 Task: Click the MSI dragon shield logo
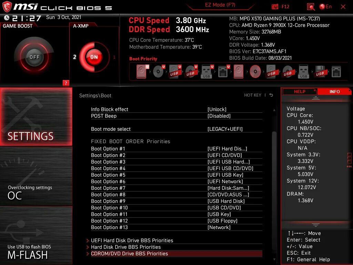[7, 7]
